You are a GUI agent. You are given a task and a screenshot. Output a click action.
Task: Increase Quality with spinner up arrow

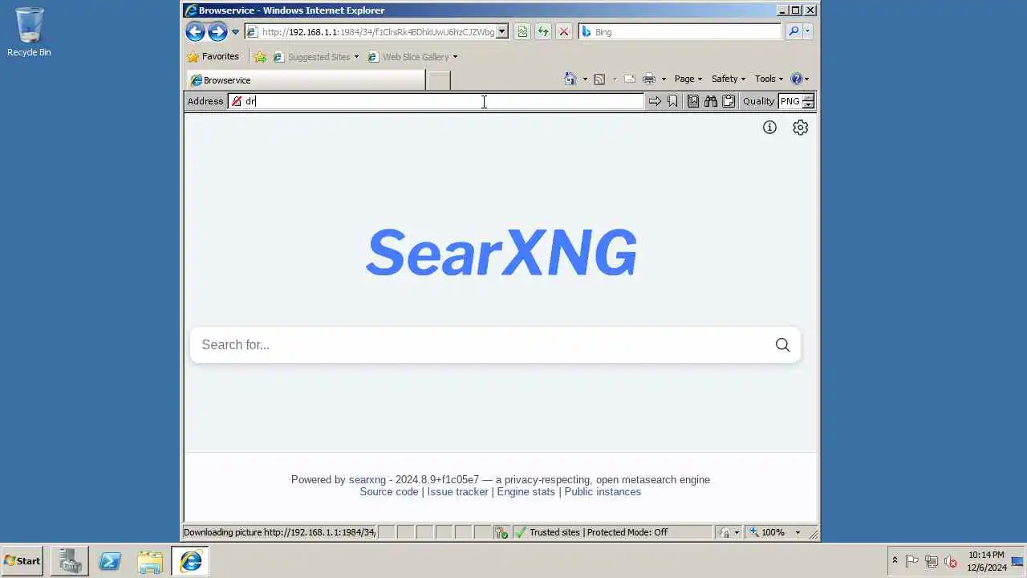tap(808, 98)
